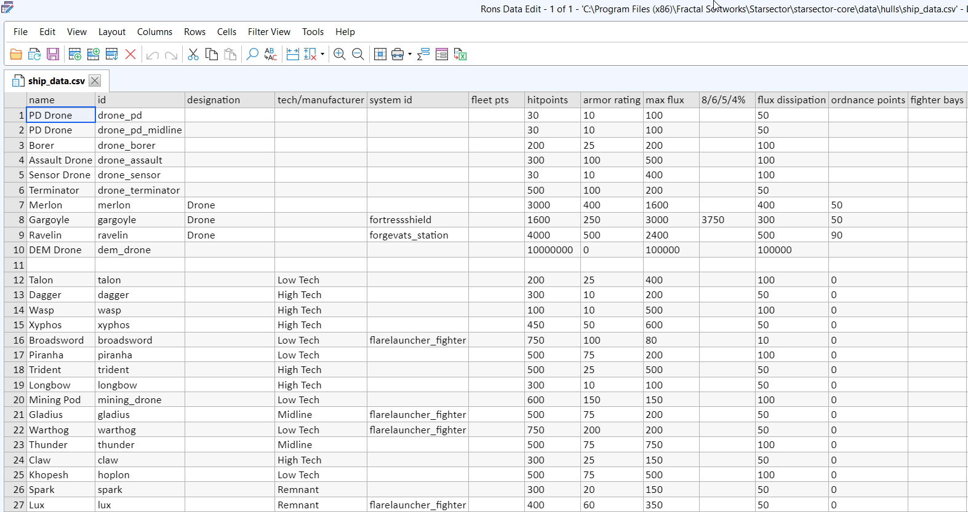968x512 pixels.
Task: Click the 'flux dissipation' column header
Action: tap(791, 100)
